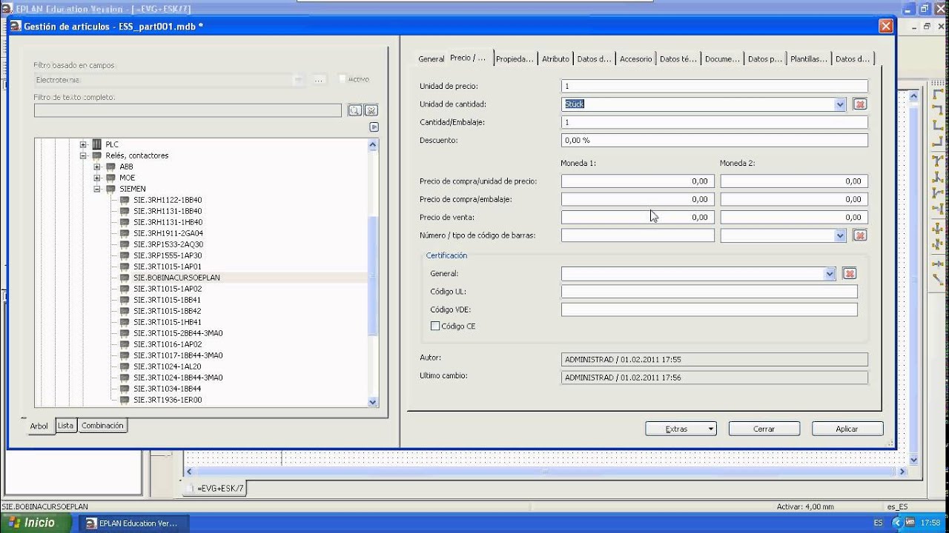The height and width of the screenshot is (533, 949).
Task: Click the Relés, contactores folder icon
Action: pyautogui.click(x=96, y=155)
